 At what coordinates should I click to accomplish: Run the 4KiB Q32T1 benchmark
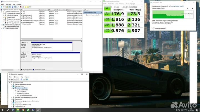tap(107, 25)
